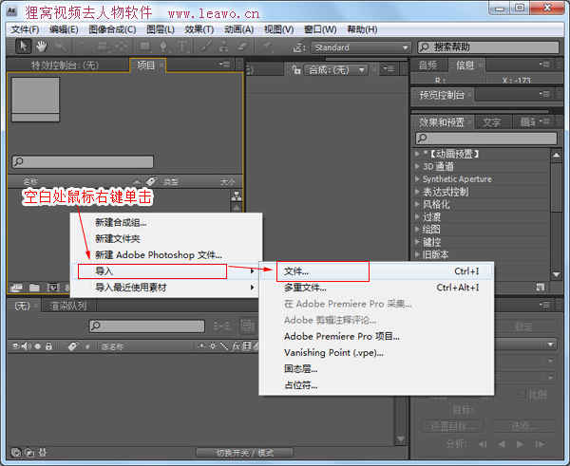Select the Zoom magnifier tool
570x466 pixels.
61,47
